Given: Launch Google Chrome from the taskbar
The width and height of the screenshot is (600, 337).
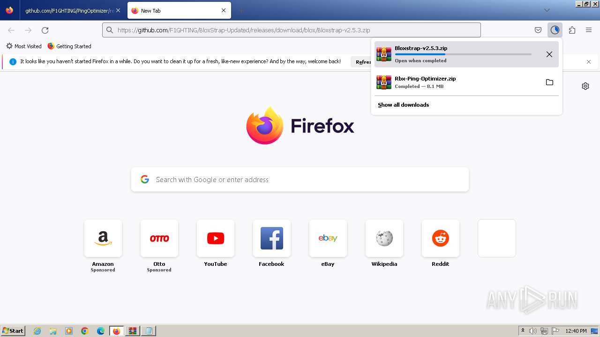Looking at the screenshot, I should (85, 331).
